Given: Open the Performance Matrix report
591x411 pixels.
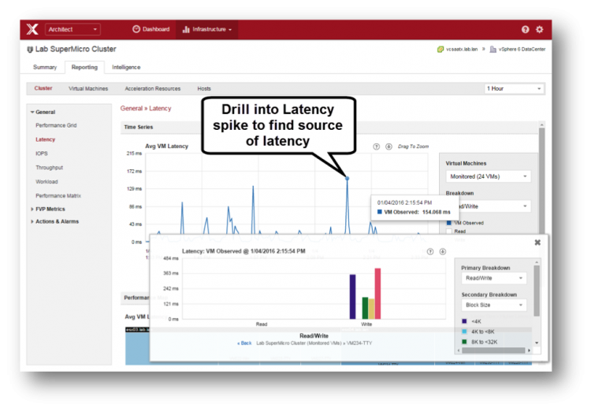Looking at the screenshot, I should (x=58, y=196).
